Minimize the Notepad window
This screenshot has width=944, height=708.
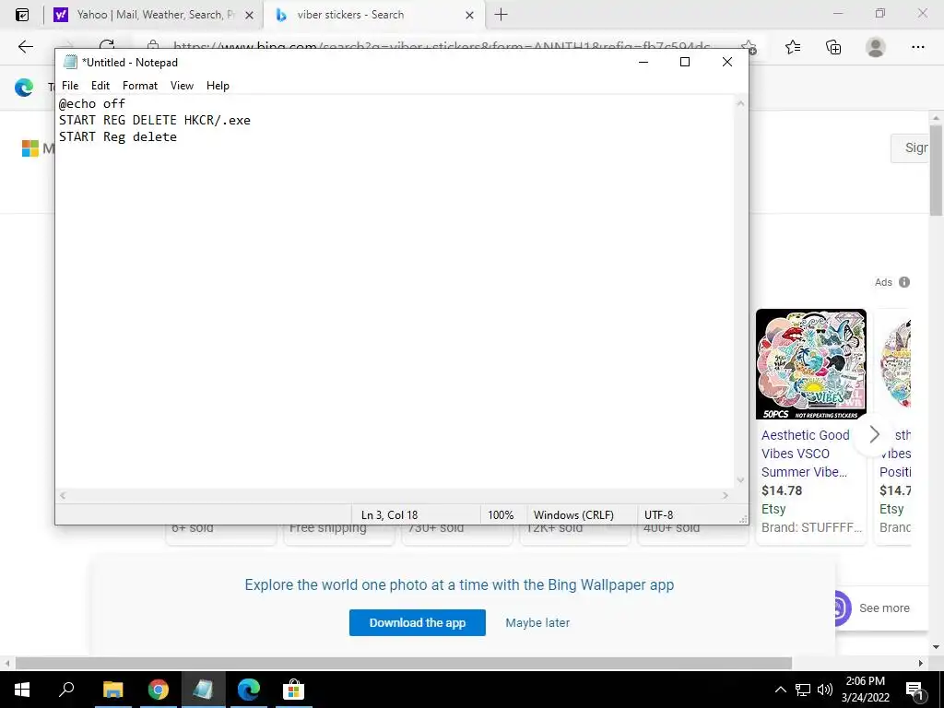tap(643, 62)
